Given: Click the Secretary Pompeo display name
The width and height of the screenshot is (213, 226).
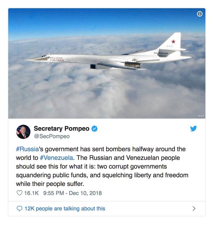Looking at the screenshot, I should [x=62, y=129].
